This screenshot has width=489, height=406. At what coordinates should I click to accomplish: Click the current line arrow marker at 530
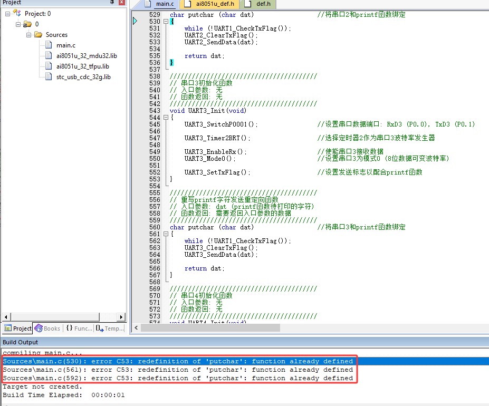coord(135,21)
